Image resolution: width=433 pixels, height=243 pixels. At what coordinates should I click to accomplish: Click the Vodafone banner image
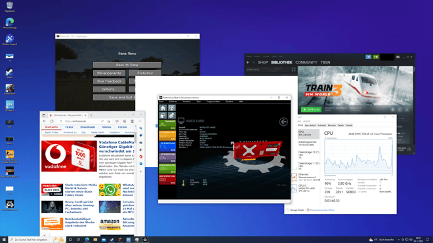click(69, 156)
